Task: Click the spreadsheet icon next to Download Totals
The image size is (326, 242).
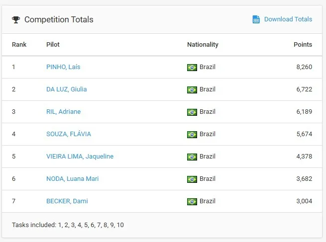Action: pyautogui.click(x=256, y=19)
